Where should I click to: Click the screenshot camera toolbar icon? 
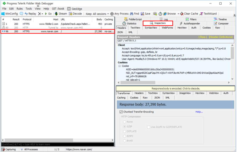[155, 14]
